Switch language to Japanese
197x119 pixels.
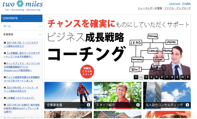coord(174,3)
